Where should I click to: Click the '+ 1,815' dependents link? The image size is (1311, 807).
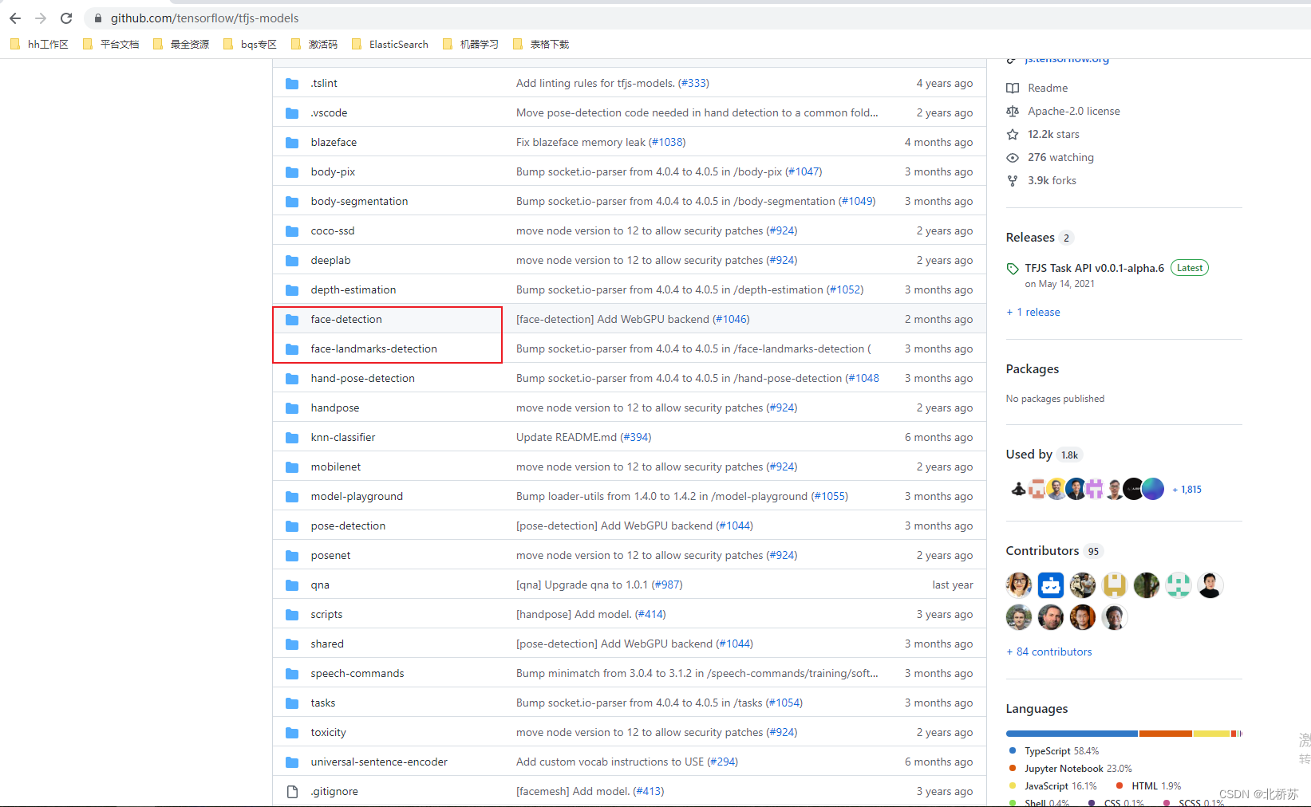coord(1187,490)
